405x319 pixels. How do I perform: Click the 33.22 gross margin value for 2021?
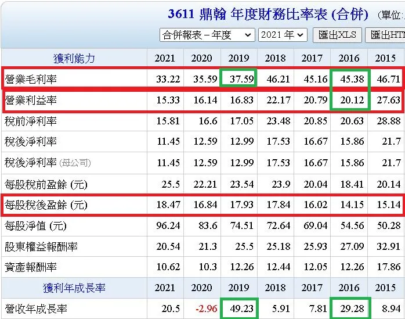(168, 79)
